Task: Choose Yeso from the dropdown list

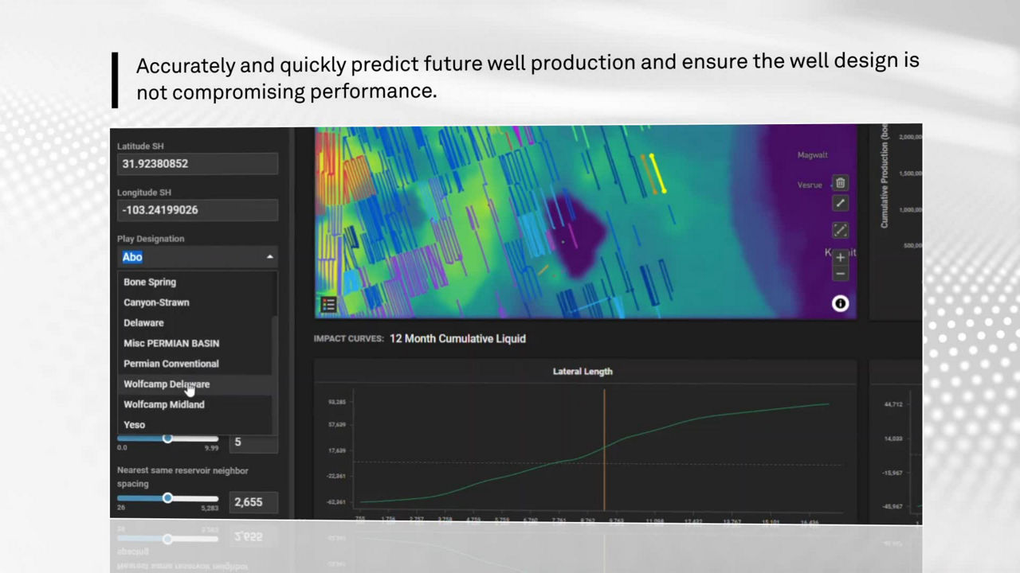Action: [135, 425]
